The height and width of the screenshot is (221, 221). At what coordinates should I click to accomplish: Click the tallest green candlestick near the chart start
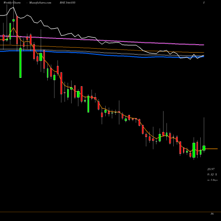click(x=20, y=63)
